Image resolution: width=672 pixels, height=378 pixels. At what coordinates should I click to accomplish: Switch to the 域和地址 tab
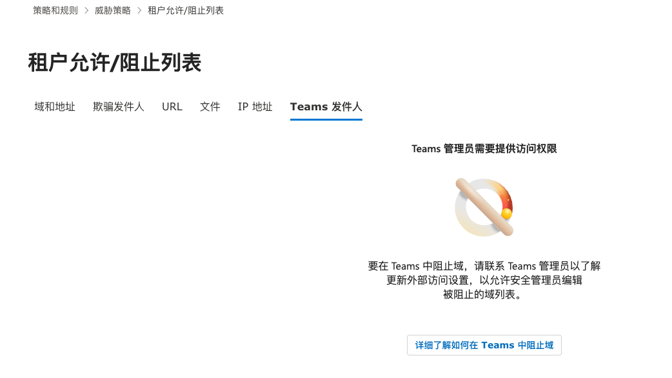pyautogui.click(x=55, y=106)
